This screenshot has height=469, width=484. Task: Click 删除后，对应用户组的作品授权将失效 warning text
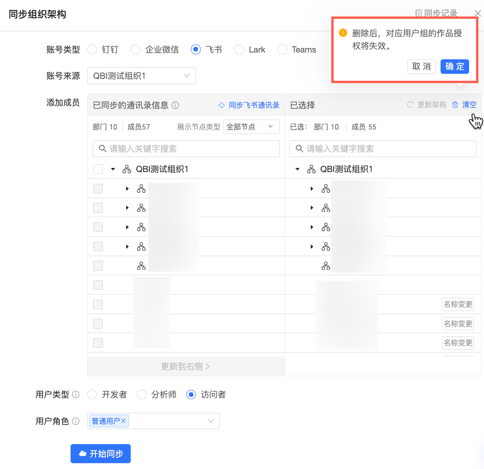click(x=407, y=39)
